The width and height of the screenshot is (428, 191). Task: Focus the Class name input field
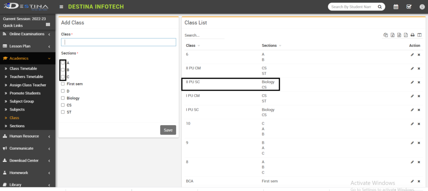[x=118, y=42]
